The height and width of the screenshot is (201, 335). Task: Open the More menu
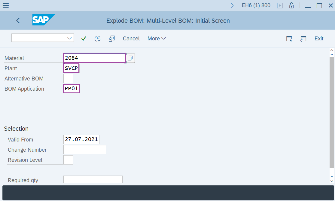point(156,38)
